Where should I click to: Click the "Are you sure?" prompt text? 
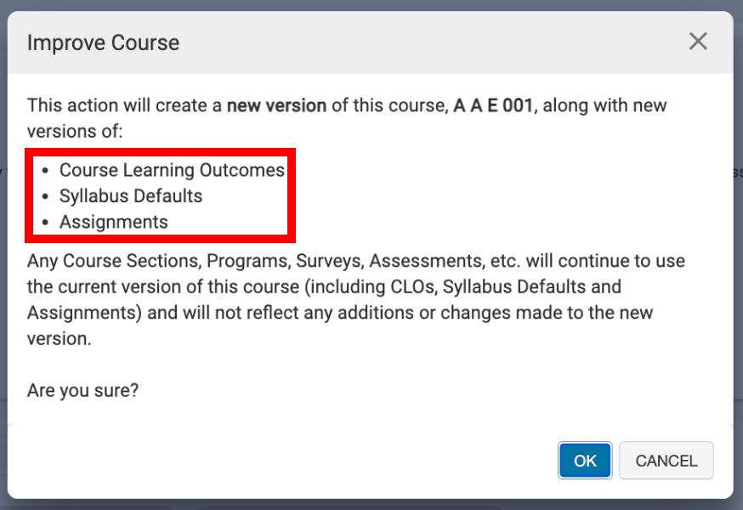82,391
